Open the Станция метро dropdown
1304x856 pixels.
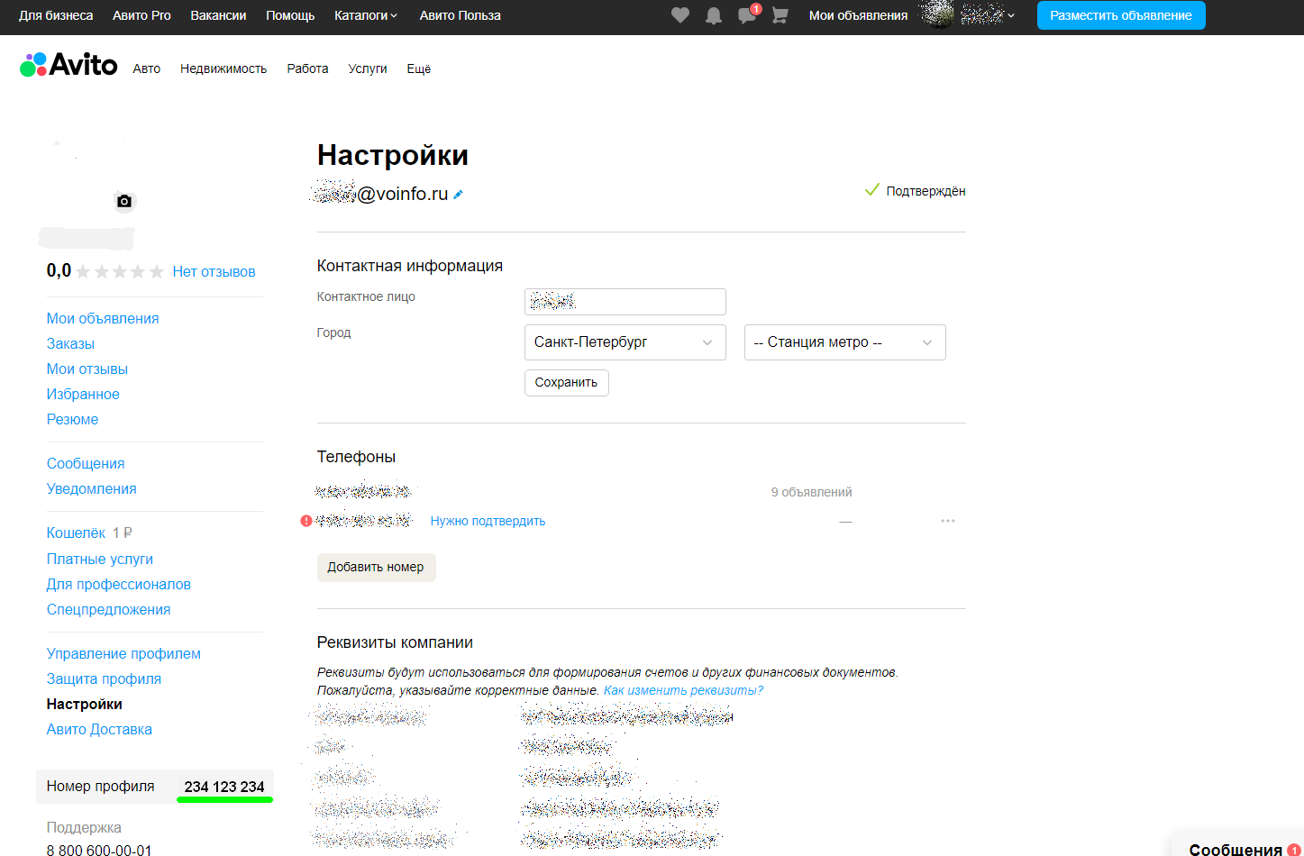(845, 342)
